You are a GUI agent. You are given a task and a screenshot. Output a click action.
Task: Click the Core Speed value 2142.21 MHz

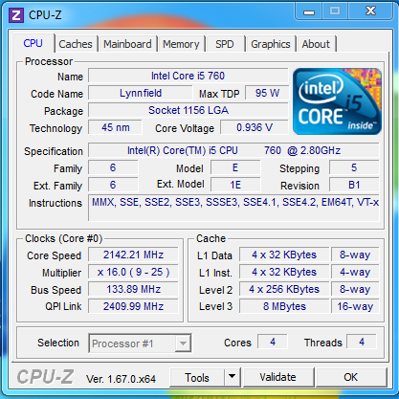pos(133,255)
